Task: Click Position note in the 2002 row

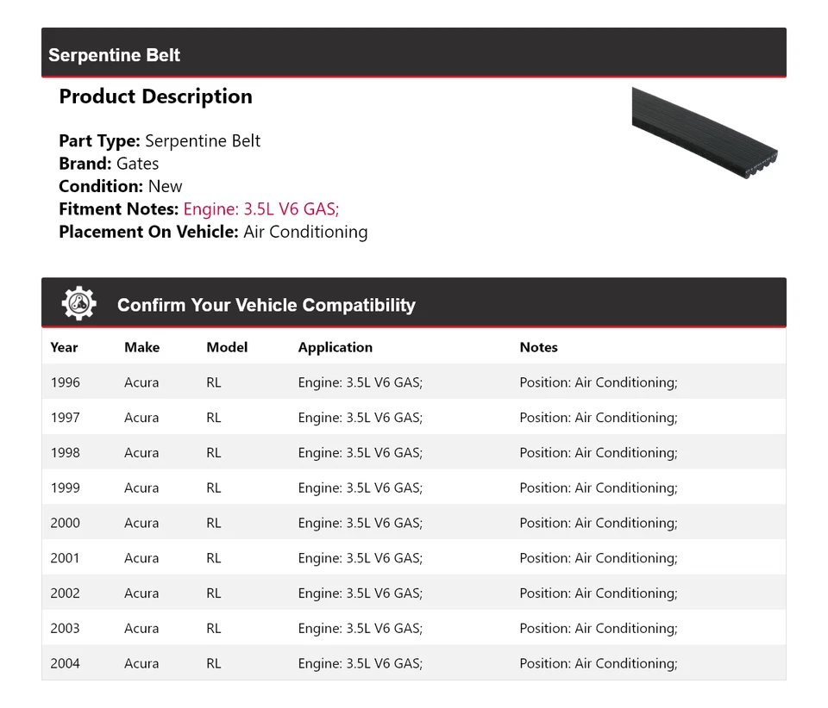Action: pyautogui.click(x=598, y=593)
